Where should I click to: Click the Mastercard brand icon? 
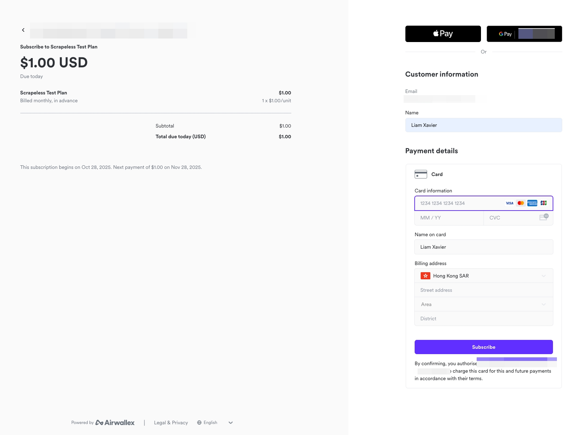coord(521,203)
